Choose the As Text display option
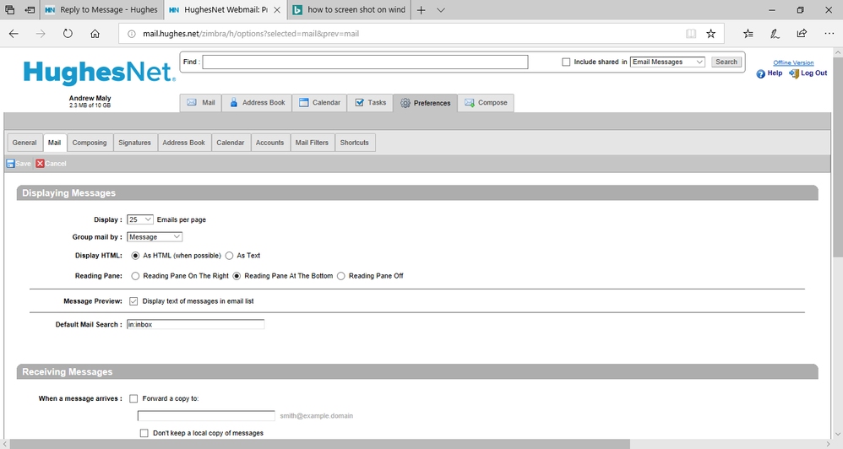Image resolution: width=843 pixels, height=449 pixels. point(229,256)
